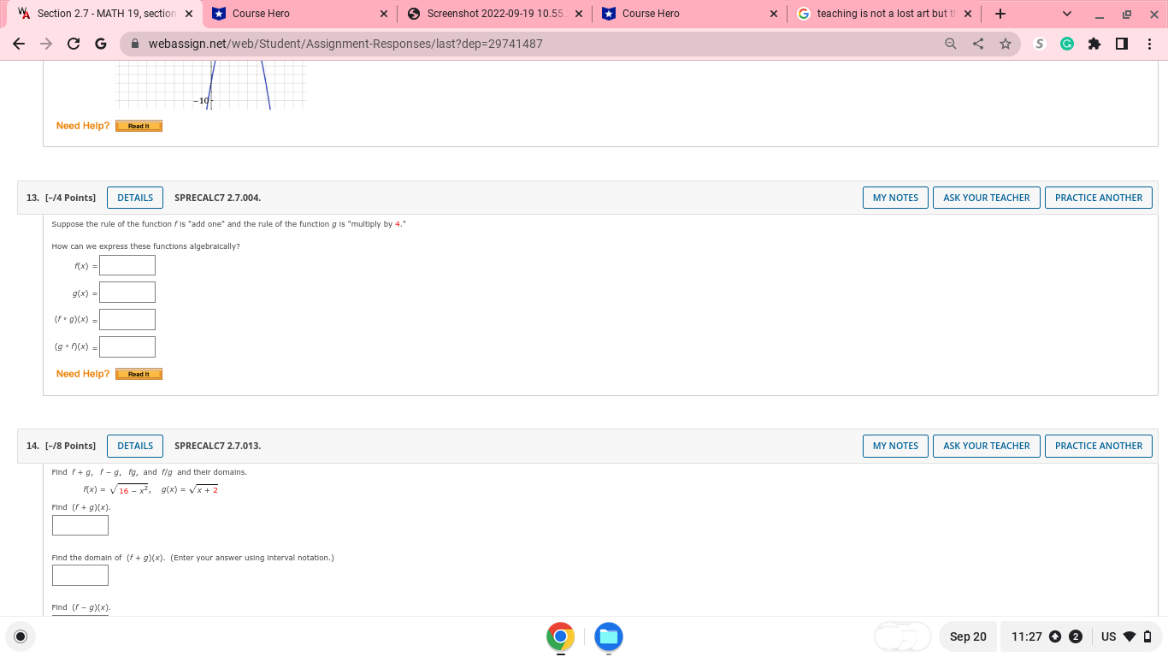Click the f(x) answer input field
The image size is (1168, 657).
coord(127,264)
